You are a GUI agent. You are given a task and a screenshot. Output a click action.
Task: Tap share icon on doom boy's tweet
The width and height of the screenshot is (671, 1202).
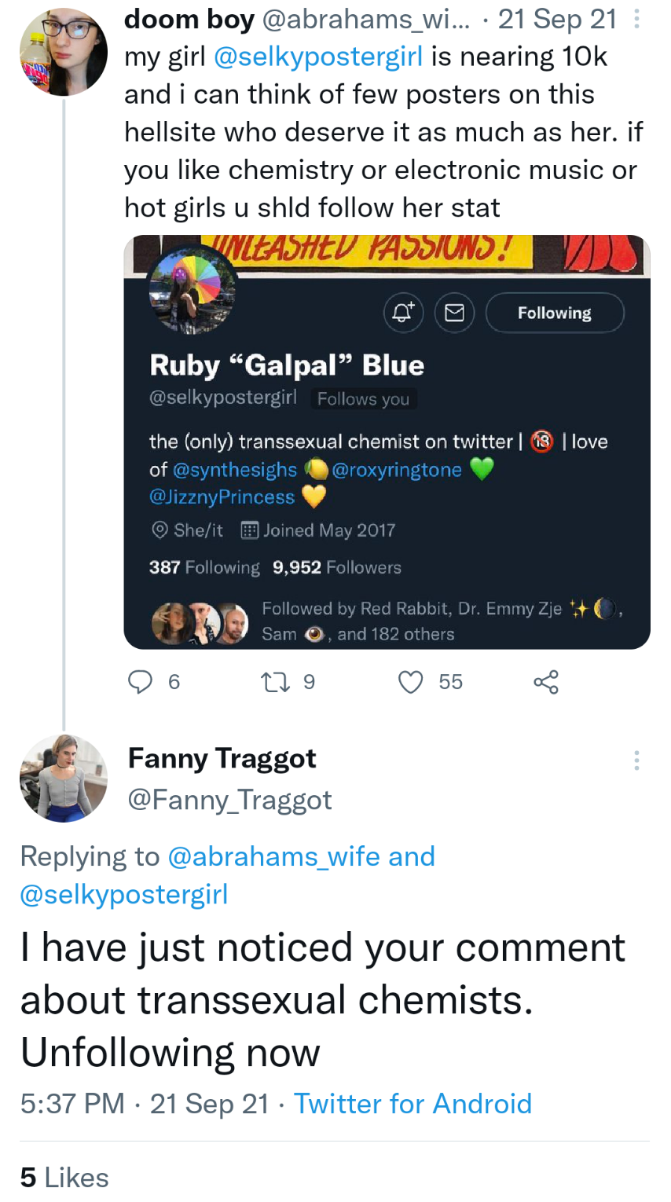(x=546, y=681)
